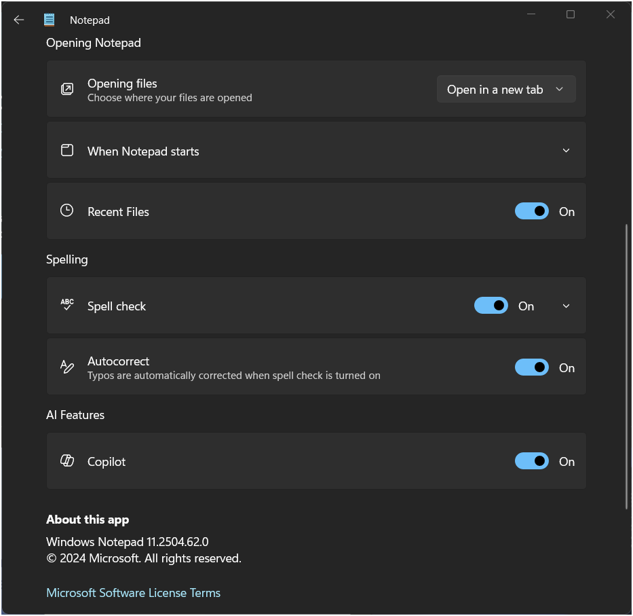The height and width of the screenshot is (616, 633).
Task: Open the 'Open in a new tab' dropdown
Action: (x=506, y=90)
